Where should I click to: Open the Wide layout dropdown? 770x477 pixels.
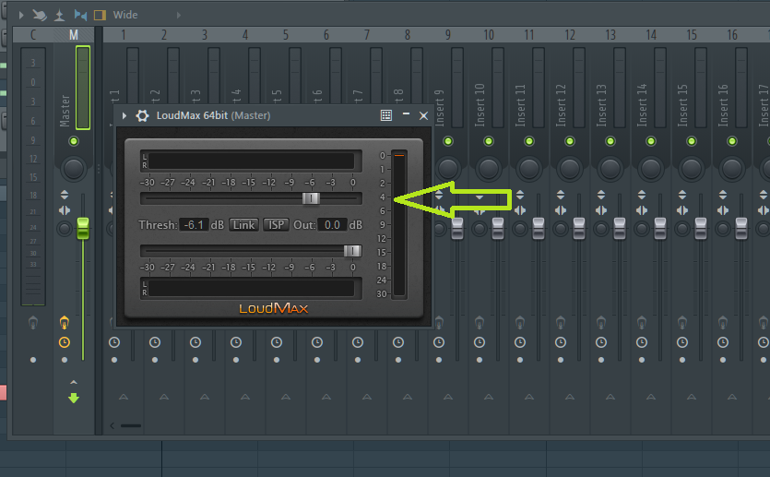[x=125, y=16]
